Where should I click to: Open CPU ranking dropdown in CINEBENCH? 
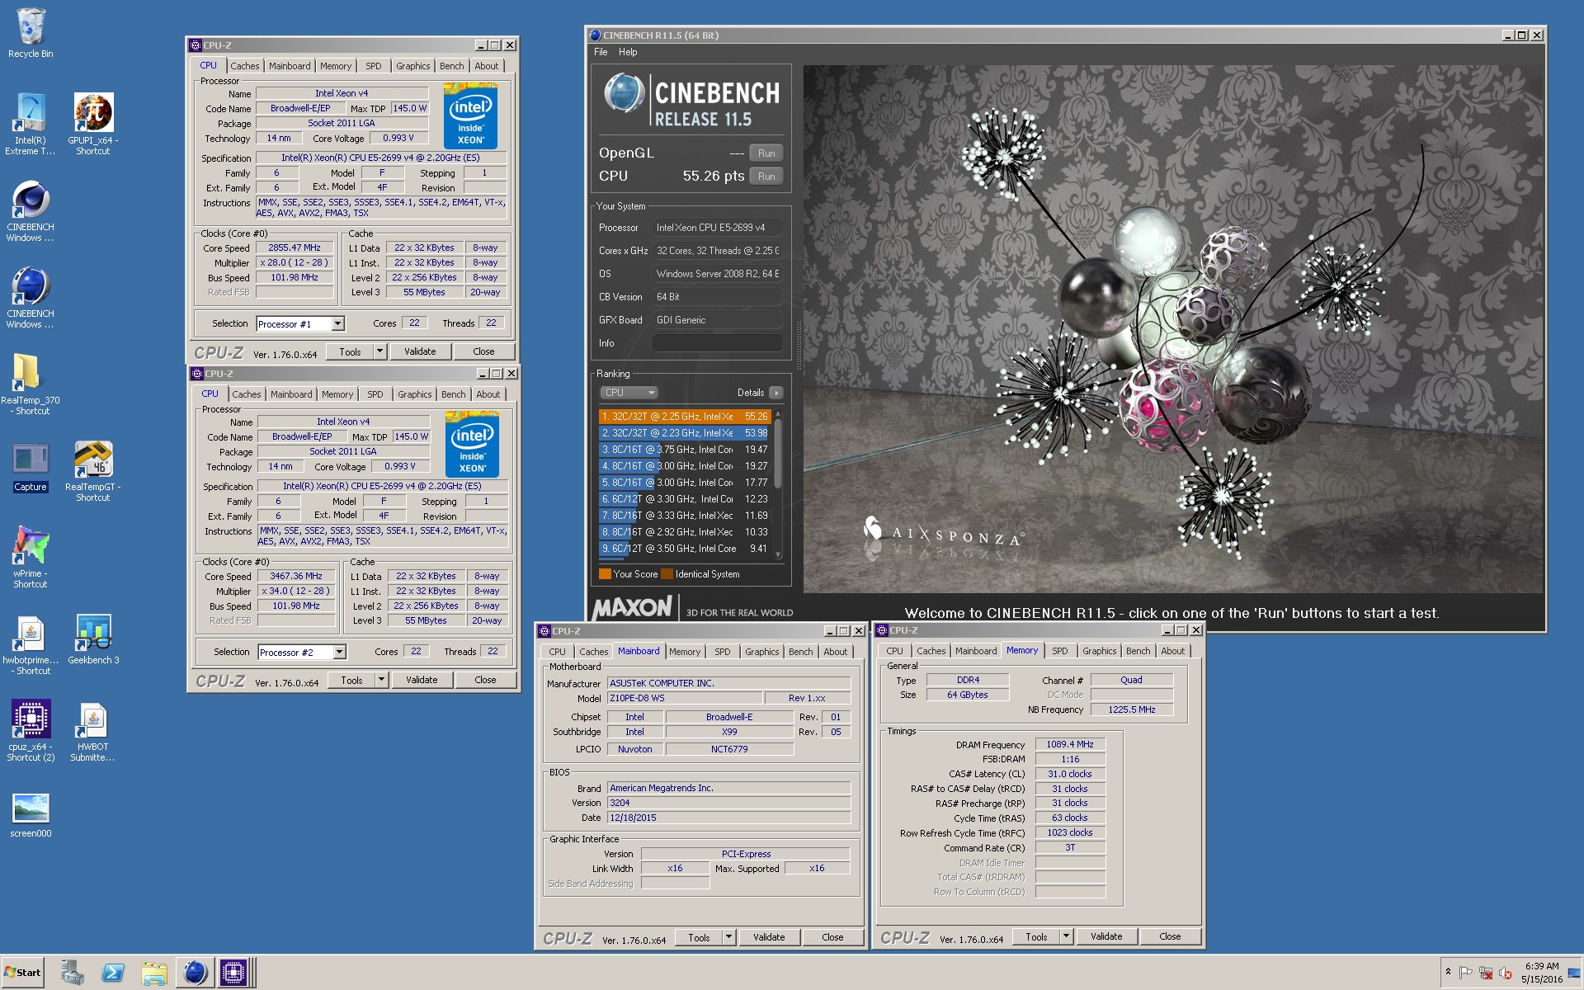629,393
